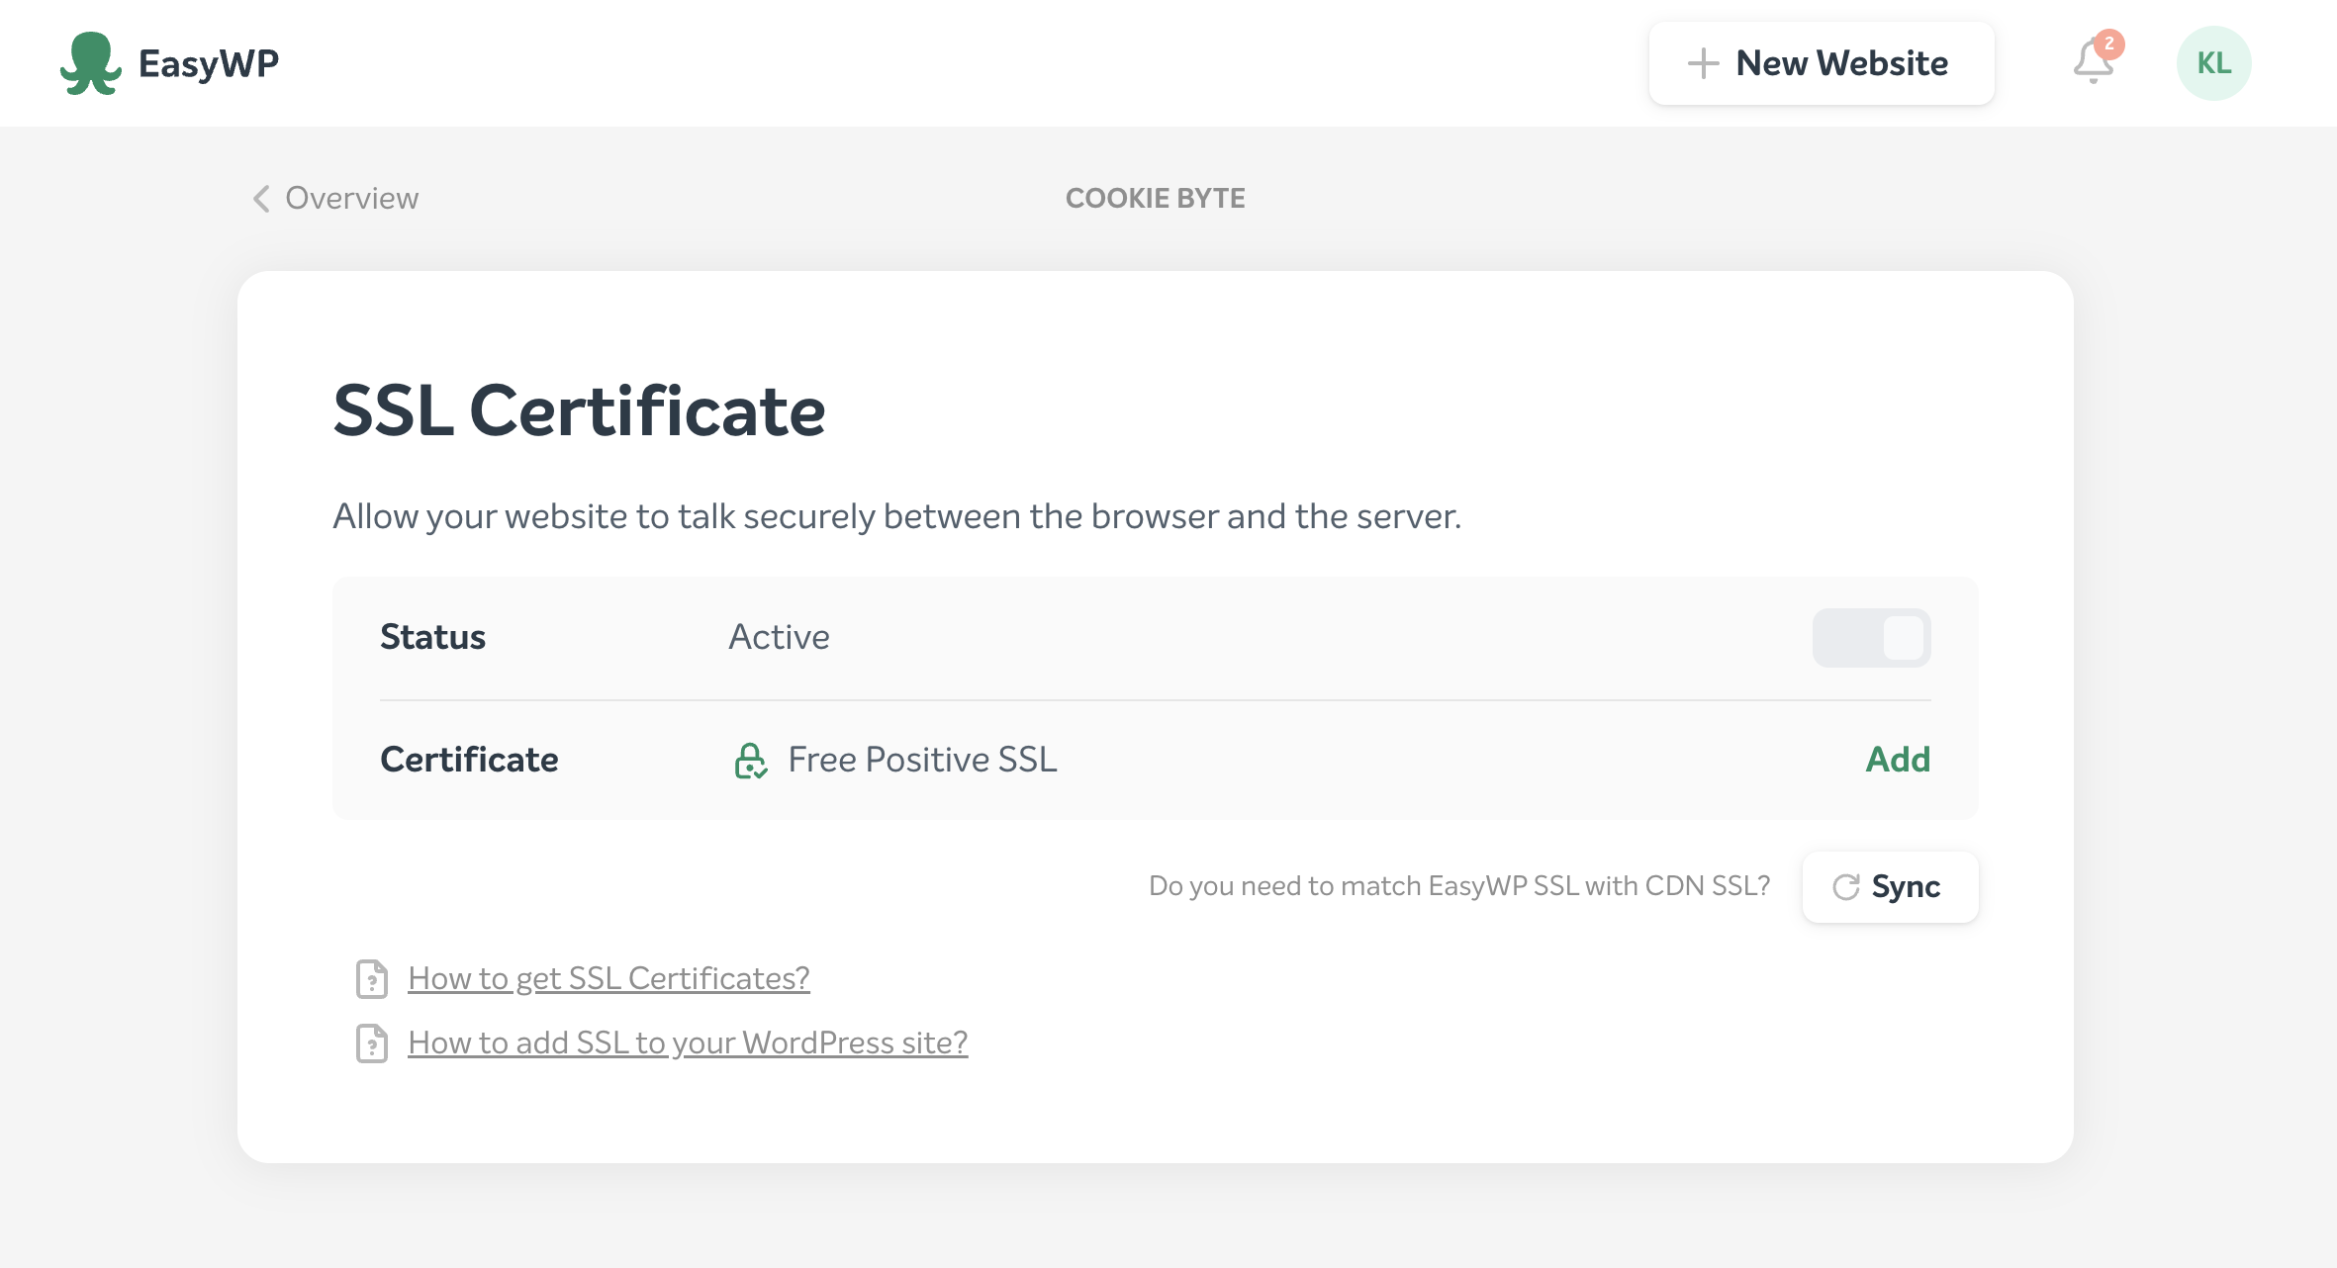Click the COOKIE BYTE site title
This screenshot has height=1268, width=2337.
pyautogui.click(x=1155, y=199)
